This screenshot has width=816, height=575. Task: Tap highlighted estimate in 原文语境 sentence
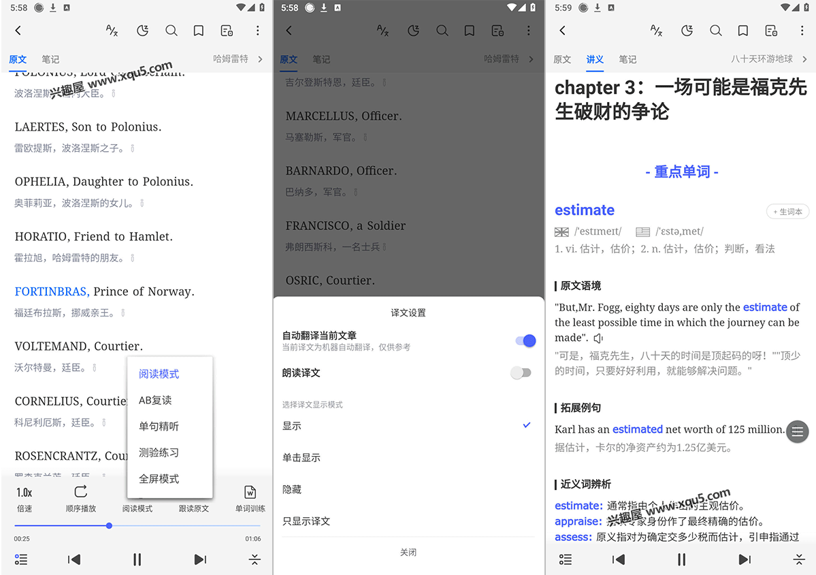tap(765, 308)
